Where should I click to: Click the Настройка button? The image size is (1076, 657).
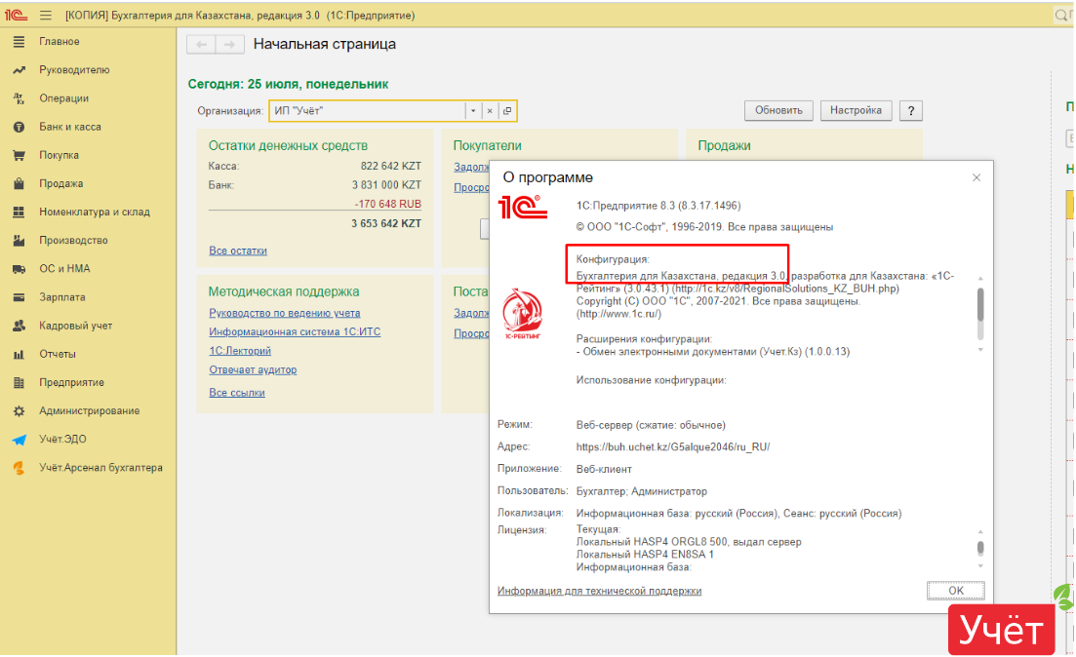pos(856,110)
